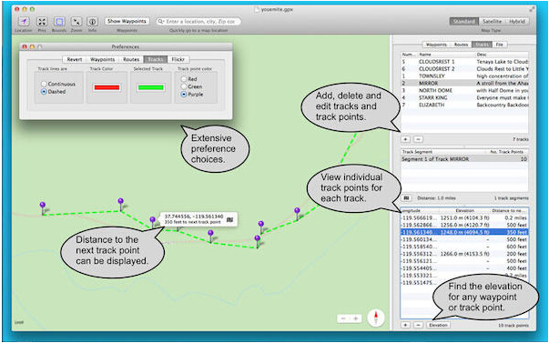Remove track with minus button under track list
Screen dimensions: 549x343
418,139
